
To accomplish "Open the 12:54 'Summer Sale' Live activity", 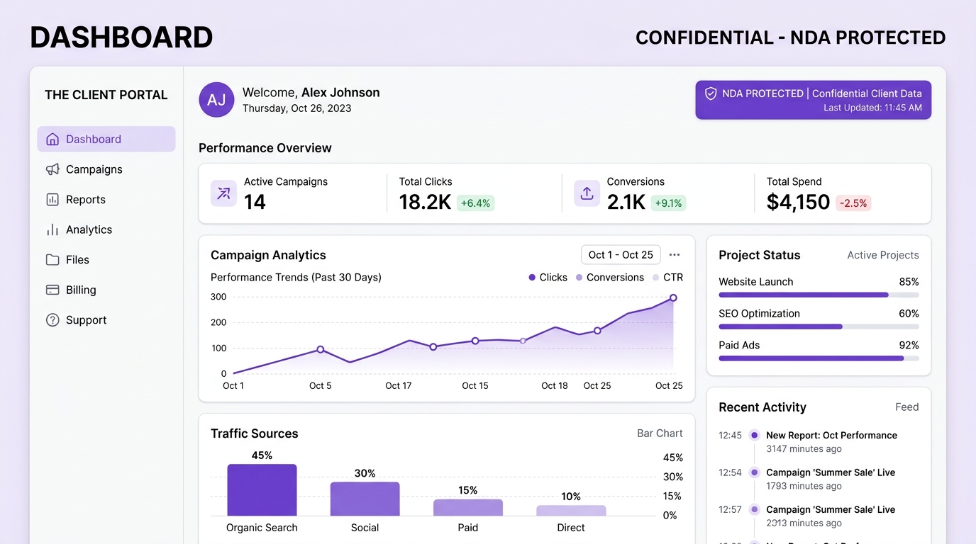I will tap(831, 472).
